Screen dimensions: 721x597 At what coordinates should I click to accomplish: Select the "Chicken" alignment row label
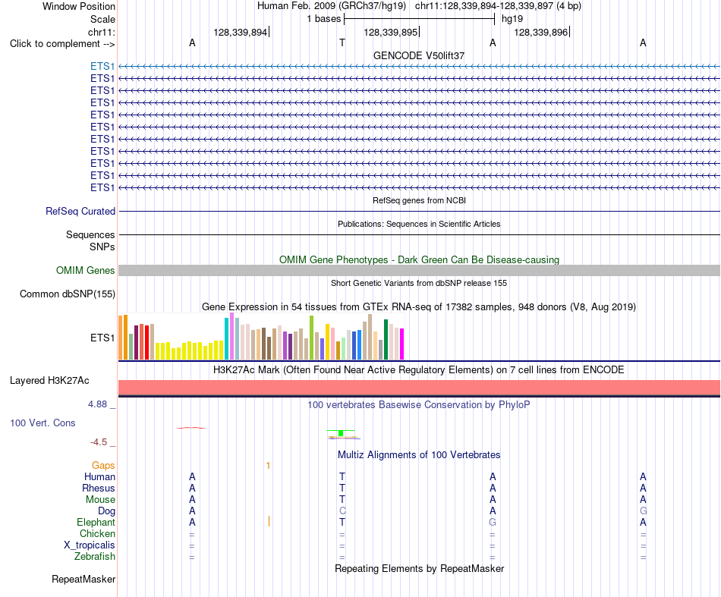[97, 533]
